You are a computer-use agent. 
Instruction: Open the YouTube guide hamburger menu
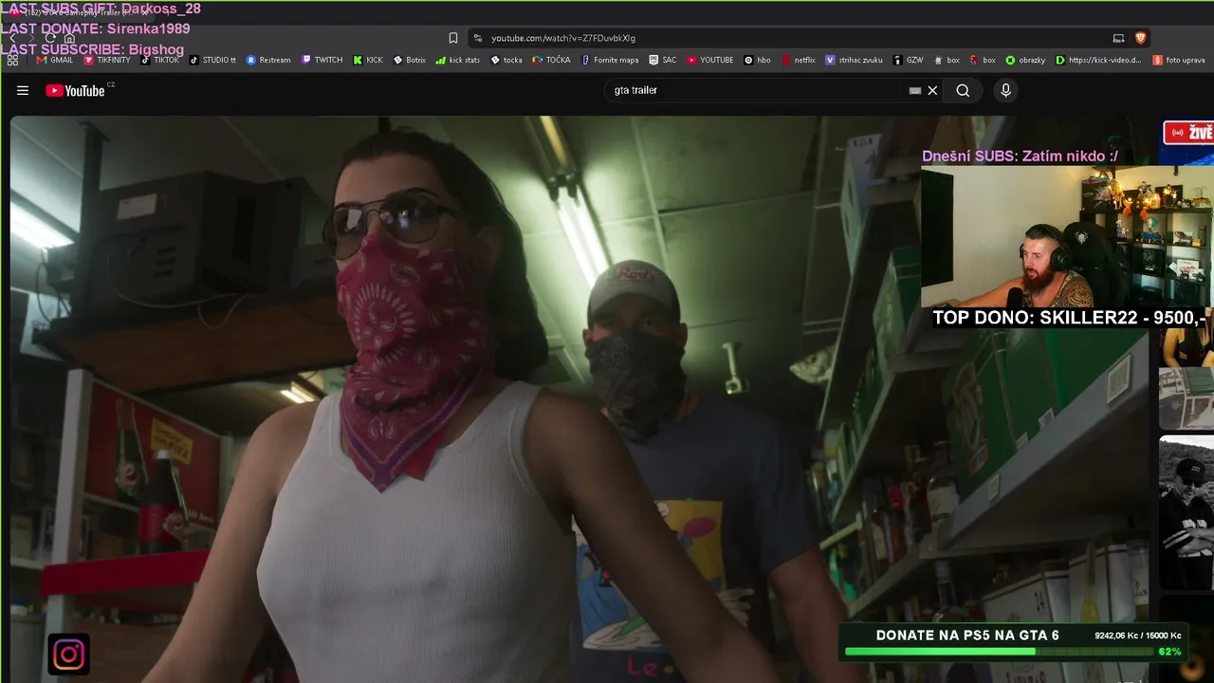coord(23,91)
